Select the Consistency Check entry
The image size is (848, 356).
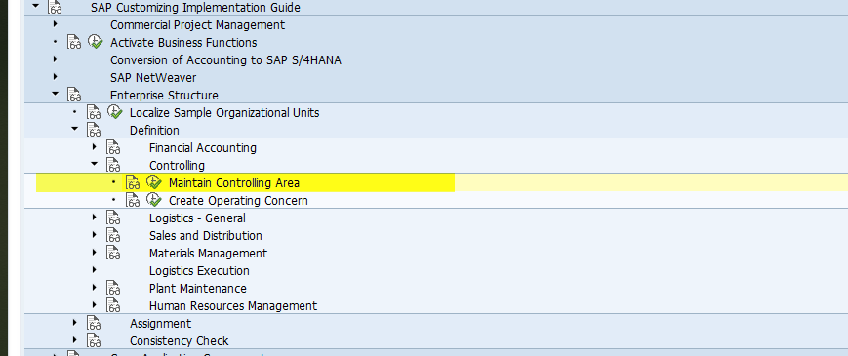[x=179, y=340]
